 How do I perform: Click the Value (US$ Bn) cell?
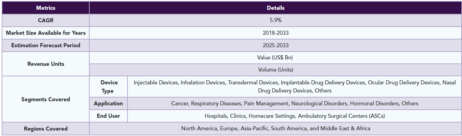coord(276,58)
